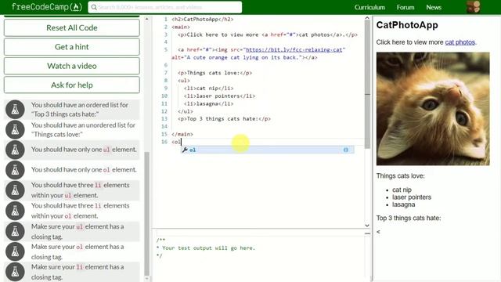Image resolution: width=501 pixels, height=282 pixels.
Task: Click instructions panel scroll up arrow
Action: (x=146, y=19)
